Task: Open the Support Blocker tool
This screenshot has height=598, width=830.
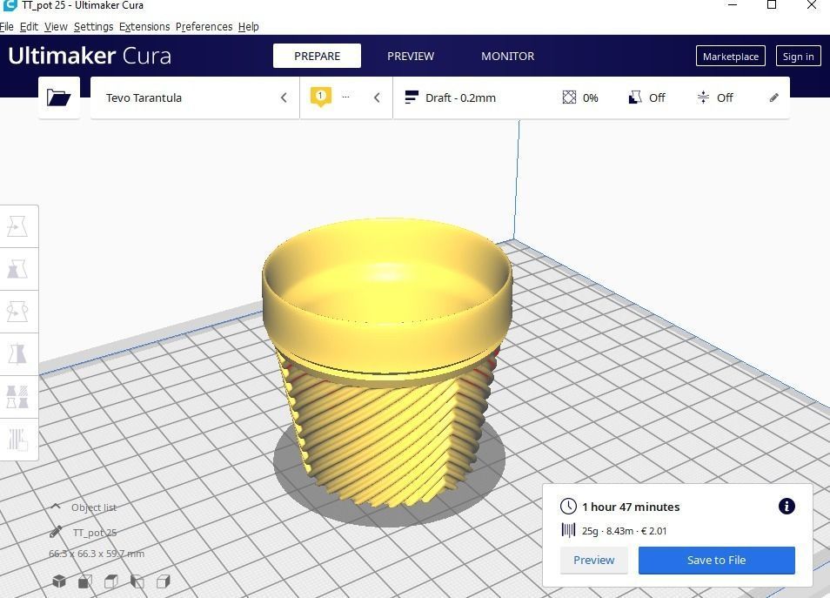Action: 17,440
